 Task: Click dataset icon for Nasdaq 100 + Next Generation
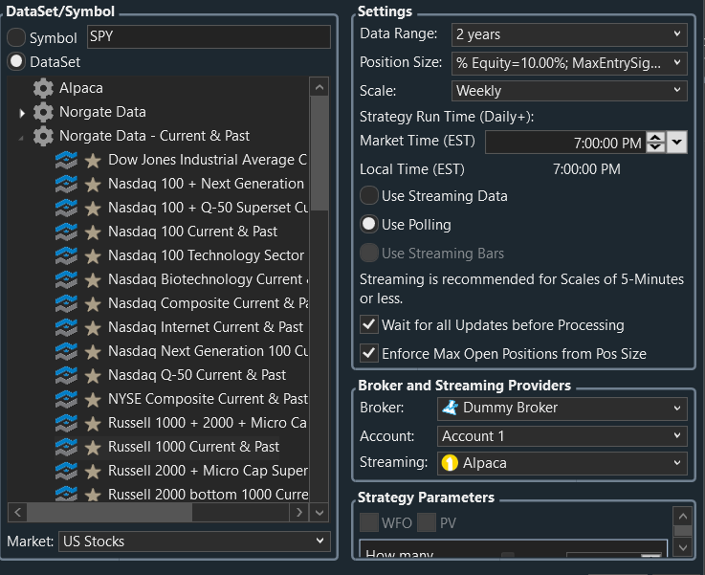(66, 184)
